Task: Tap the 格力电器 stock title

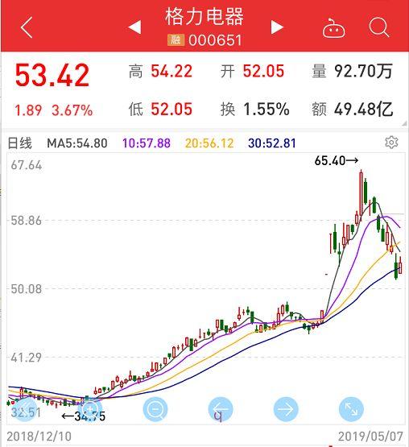Action: 204,17
